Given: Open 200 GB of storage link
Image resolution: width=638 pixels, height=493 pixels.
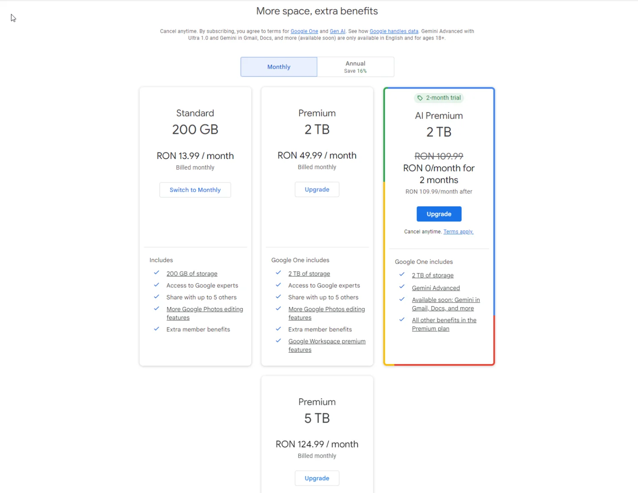Looking at the screenshot, I should click(x=192, y=274).
